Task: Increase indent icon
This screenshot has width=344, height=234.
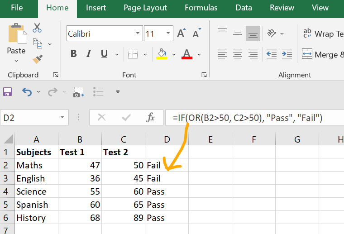Action: 287,54
